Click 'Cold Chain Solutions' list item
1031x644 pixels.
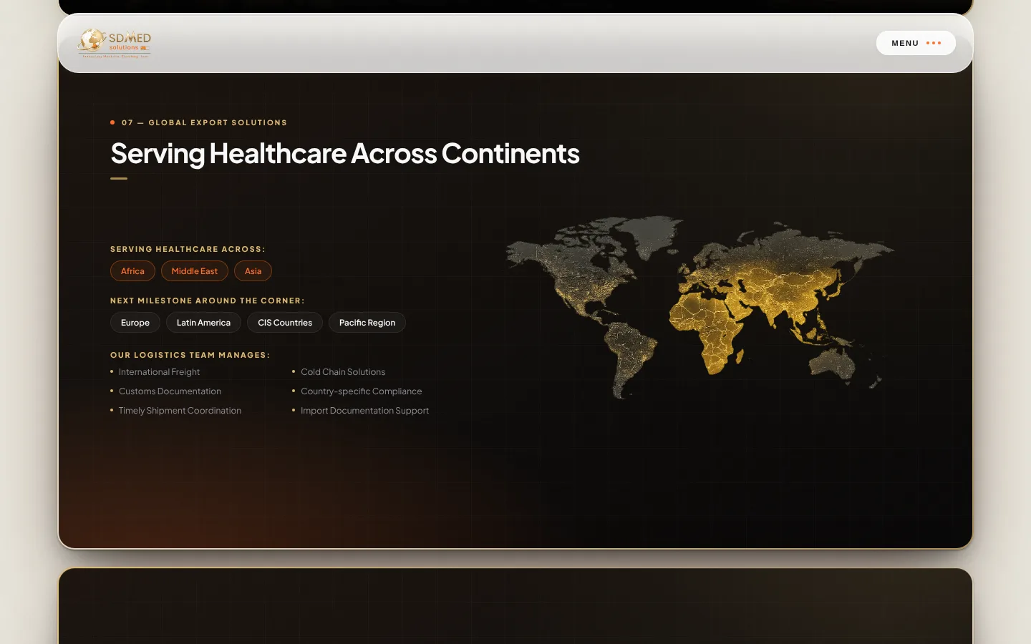pyautogui.click(x=343, y=372)
